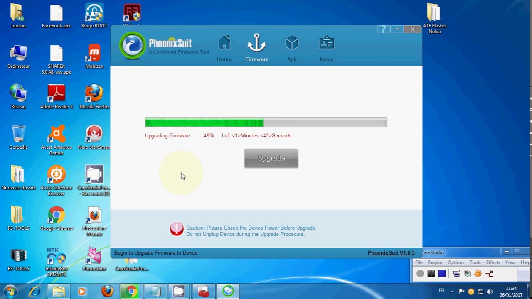Switch to PhoenixSuit taskbar button
This screenshot has width=532, height=299.
tap(228, 292)
